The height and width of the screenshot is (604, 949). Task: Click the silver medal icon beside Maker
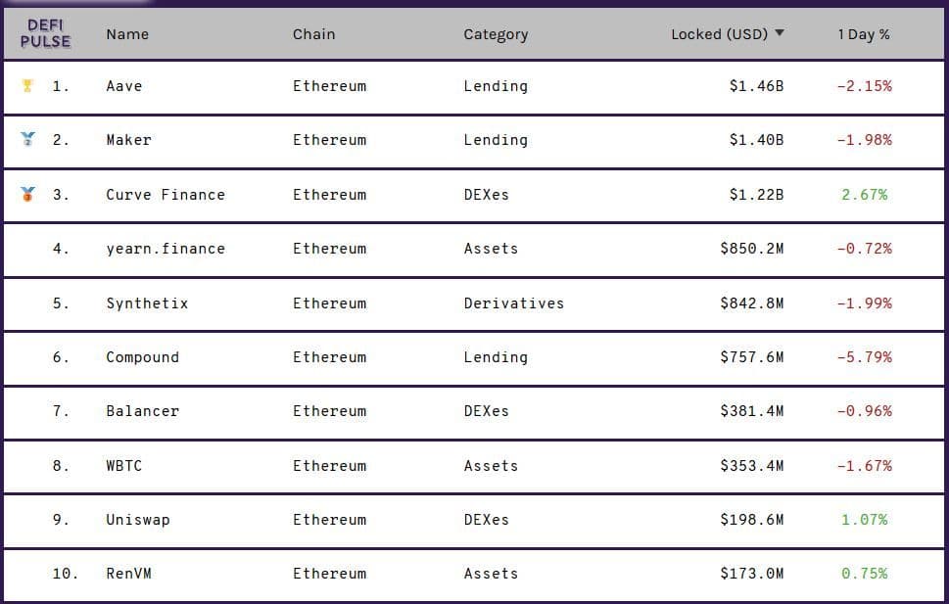pos(27,140)
